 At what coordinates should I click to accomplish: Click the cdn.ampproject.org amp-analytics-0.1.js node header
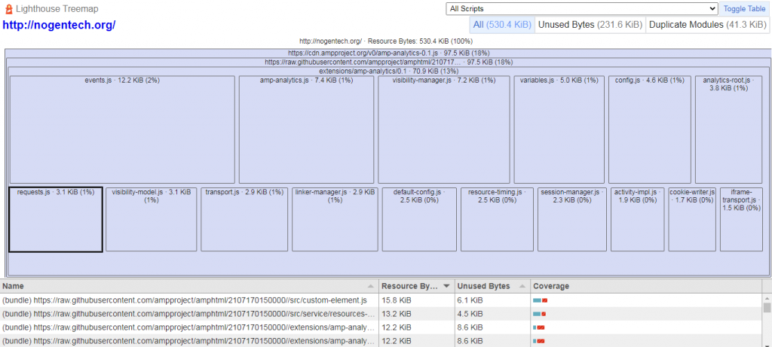pyautogui.click(x=388, y=53)
